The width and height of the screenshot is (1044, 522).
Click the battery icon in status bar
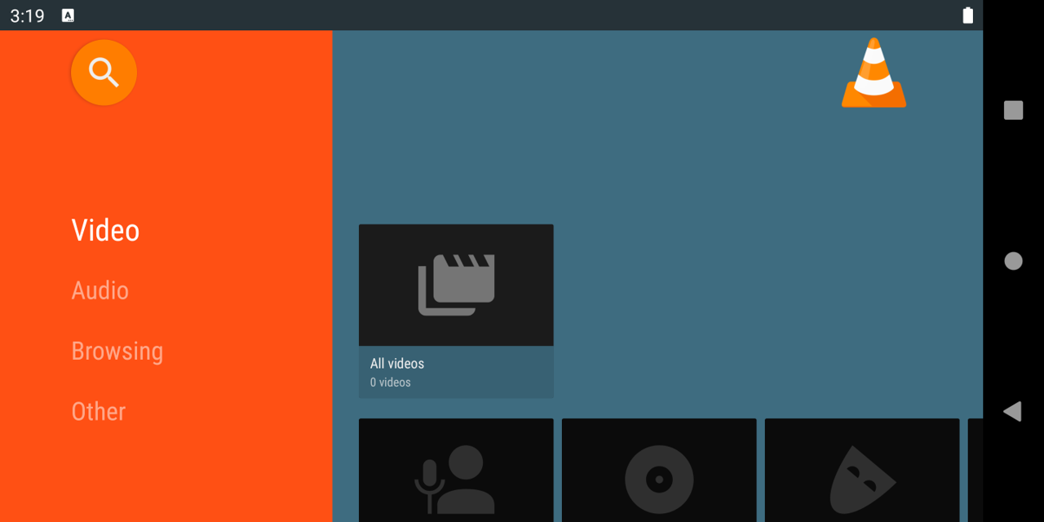click(x=968, y=15)
